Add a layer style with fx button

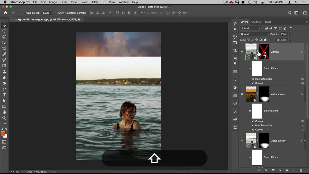pyautogui.click(x=266, y=170)
